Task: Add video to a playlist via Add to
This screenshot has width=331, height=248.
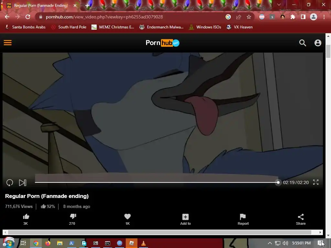Action: point(185,219)
